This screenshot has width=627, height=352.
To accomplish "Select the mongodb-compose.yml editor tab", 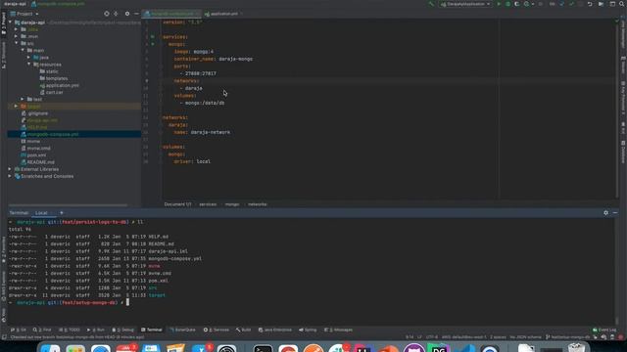I will click(x=171, y=14).
